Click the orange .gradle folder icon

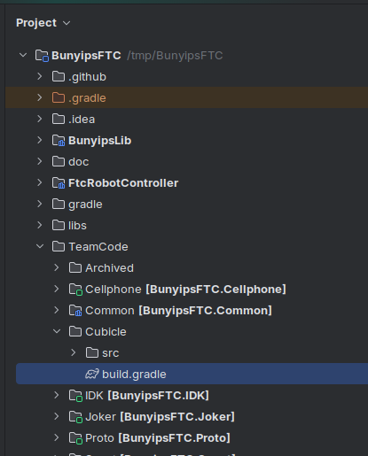59,98
